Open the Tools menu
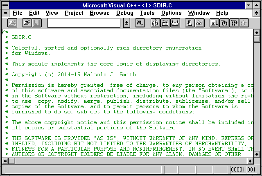Image resolution: width=262 pixels, height=176 pixels. click(147, 13)
